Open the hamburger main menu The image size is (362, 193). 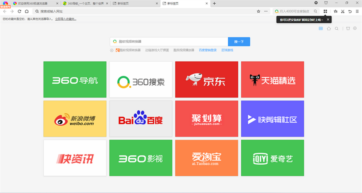pyautogui.click(x=357, y=11)
